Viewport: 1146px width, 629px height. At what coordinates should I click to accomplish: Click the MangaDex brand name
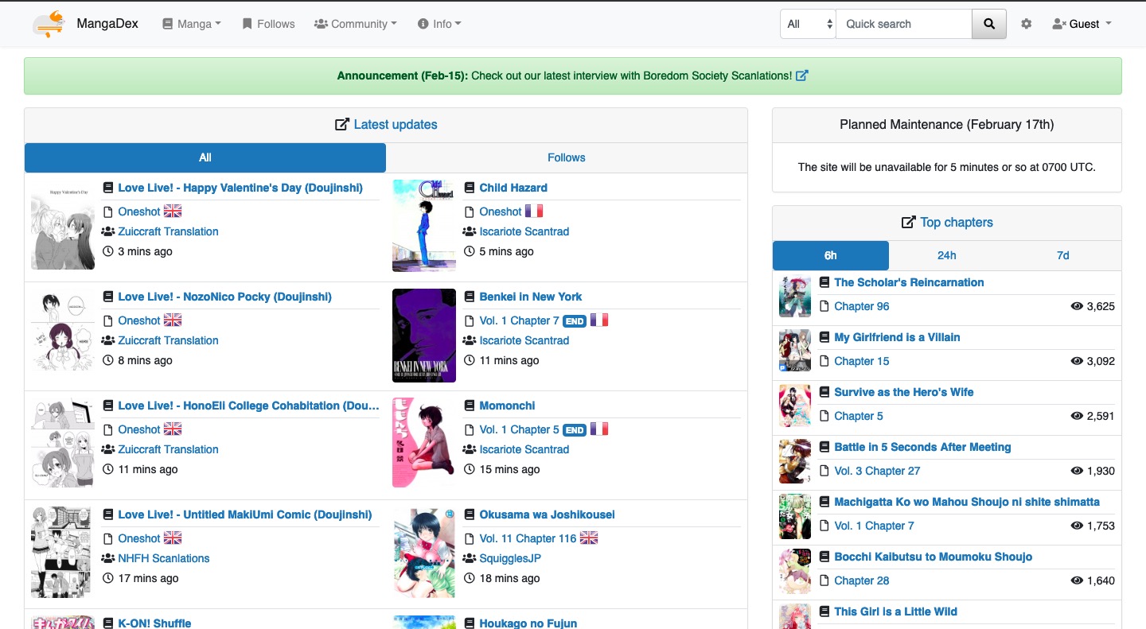(x=107, y=24)
